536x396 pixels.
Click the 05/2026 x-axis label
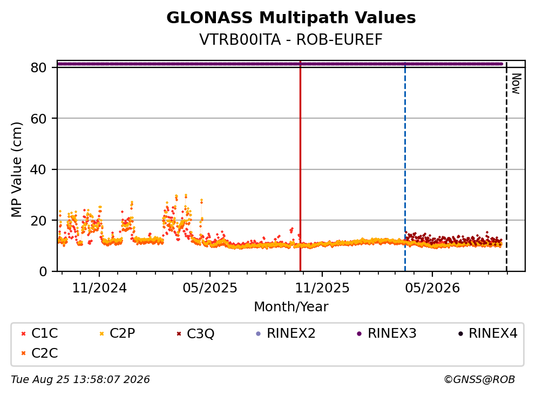point(432,288)
